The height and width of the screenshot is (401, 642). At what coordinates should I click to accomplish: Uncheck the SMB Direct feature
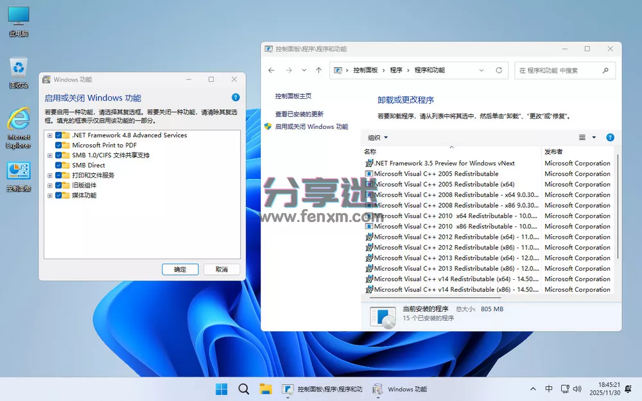[x=58, y=165]
